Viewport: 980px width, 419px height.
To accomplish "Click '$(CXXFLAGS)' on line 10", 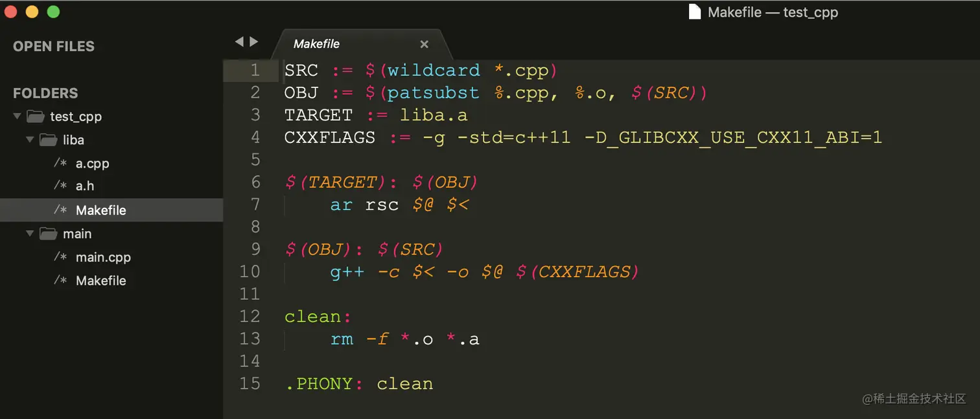I will (x=577, y=272).
